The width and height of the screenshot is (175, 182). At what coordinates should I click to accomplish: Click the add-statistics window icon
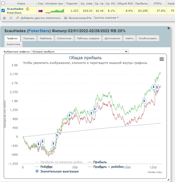17,18
